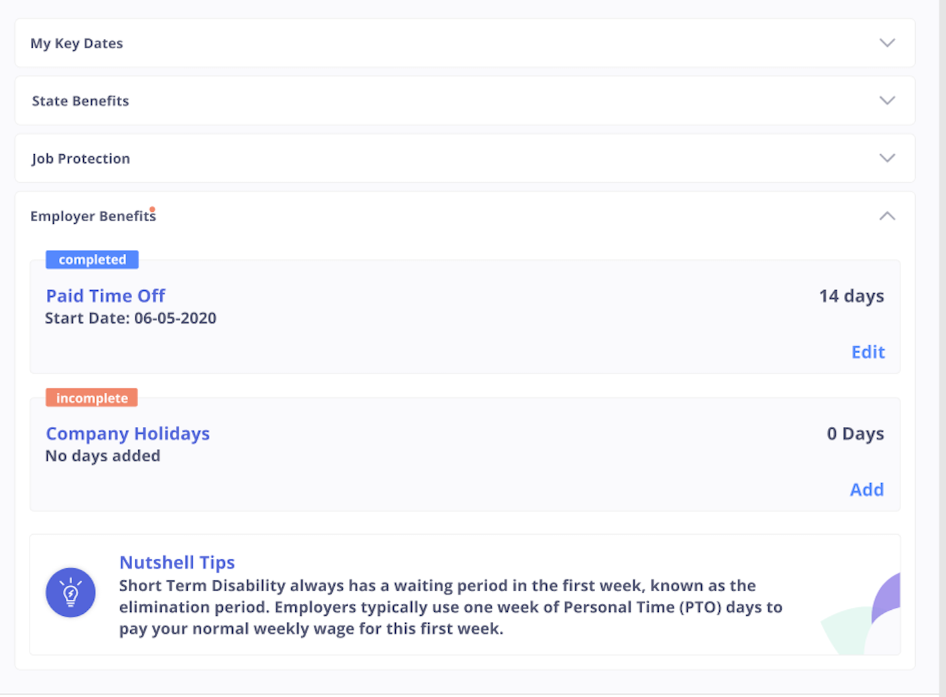This screenshot has height=697, width=946.
Task: Edit the Paid Time Off entry
Action: pyautogui.click(x=868, y=352)
